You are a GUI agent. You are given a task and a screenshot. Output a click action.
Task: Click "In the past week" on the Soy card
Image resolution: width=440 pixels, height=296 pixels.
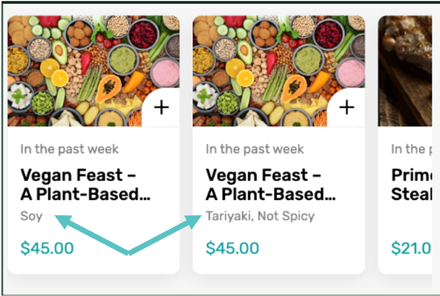click(70, 149)
